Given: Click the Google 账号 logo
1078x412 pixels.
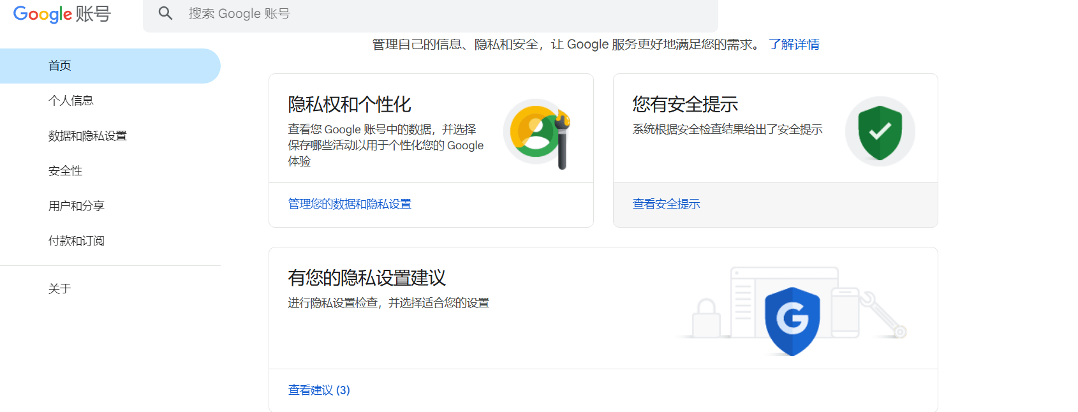Looking at the screenshot, I should (x=62, y=14).
